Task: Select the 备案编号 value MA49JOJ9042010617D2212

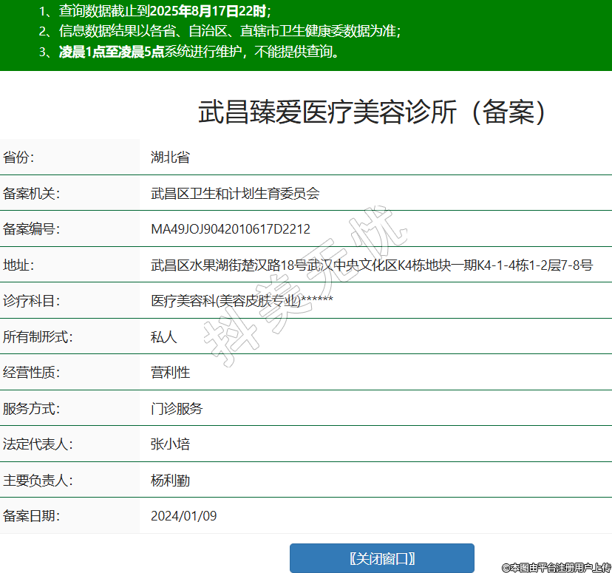Action: click(230, 229)
